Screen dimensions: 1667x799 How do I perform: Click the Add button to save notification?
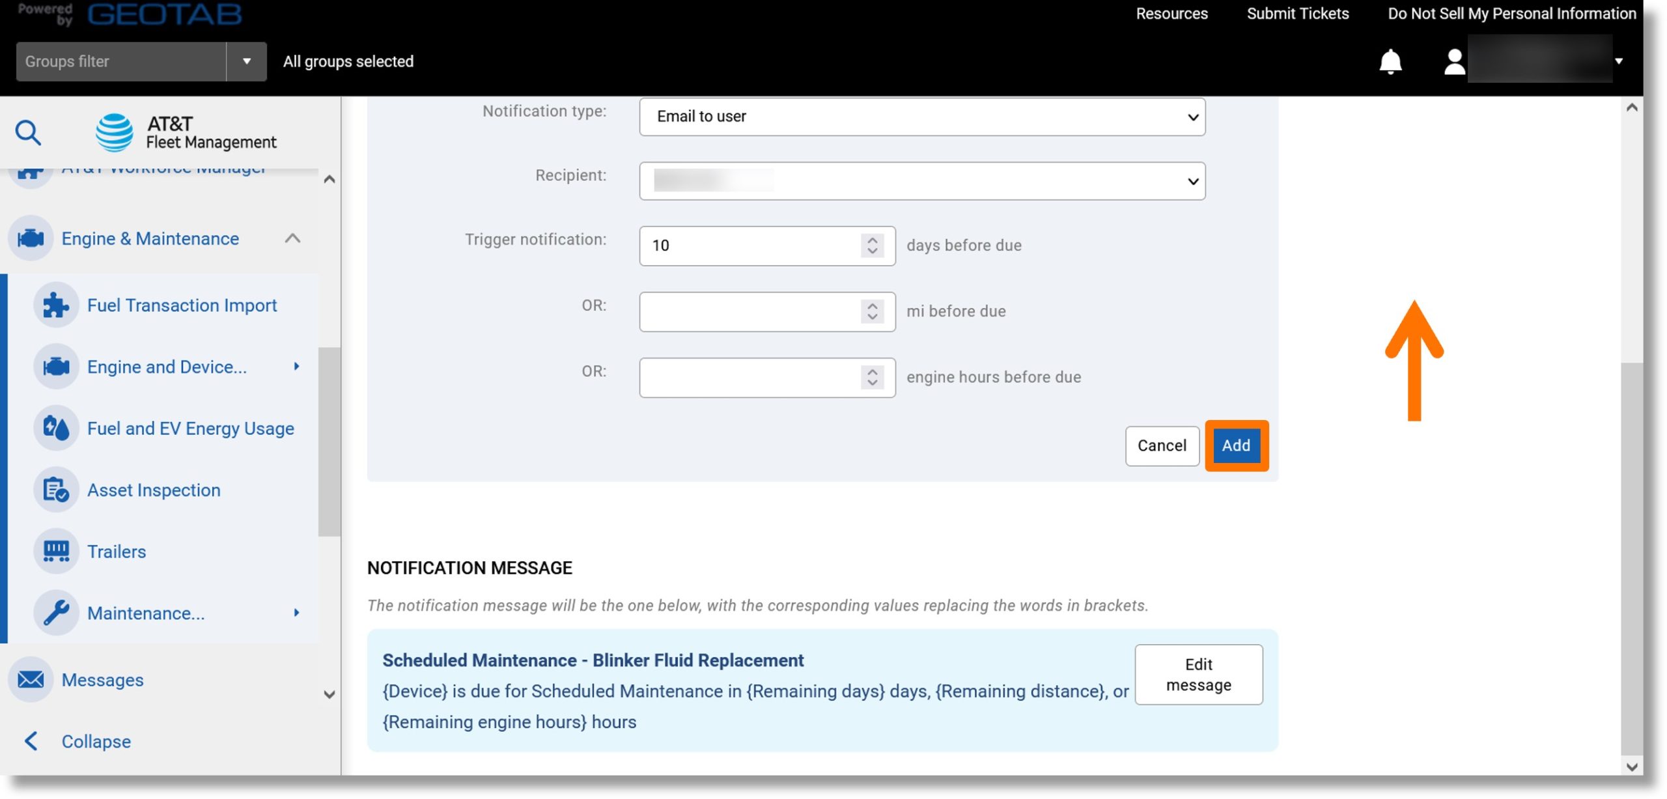pos(1237,445)
